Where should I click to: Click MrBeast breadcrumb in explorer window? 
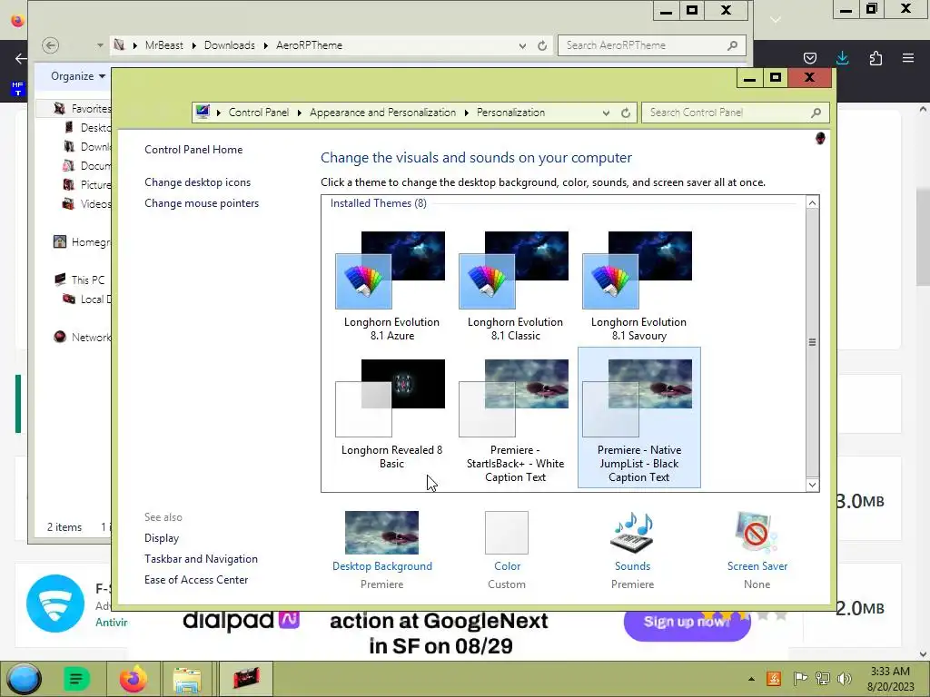(x=163, y=45)
